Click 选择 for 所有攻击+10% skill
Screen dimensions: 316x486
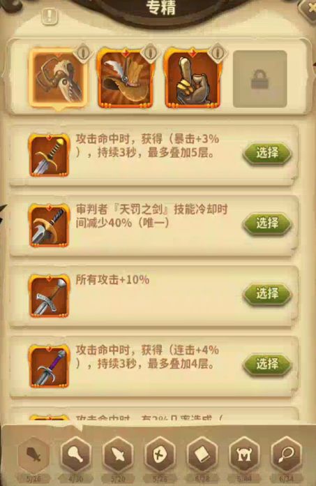267,293
